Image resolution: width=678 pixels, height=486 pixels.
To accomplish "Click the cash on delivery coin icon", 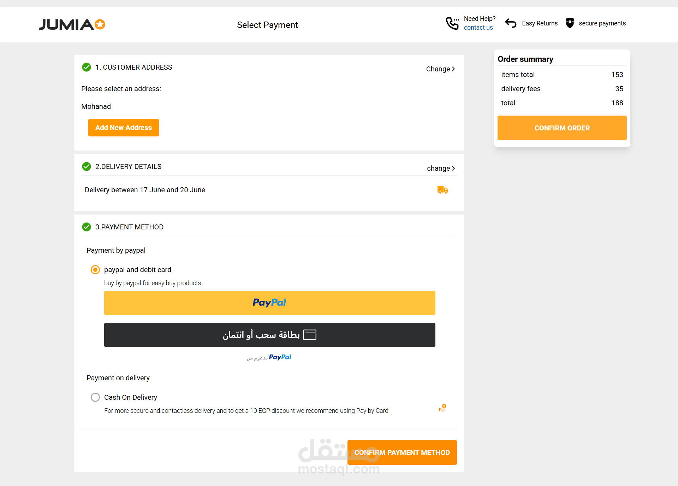I will point(442,408).
